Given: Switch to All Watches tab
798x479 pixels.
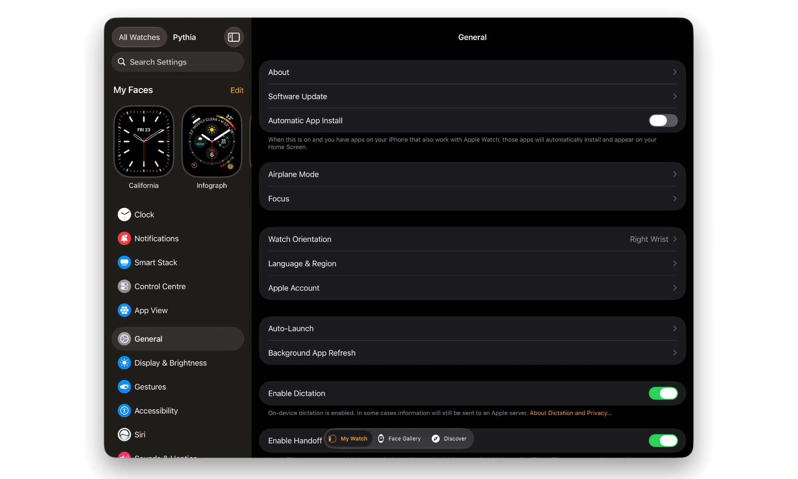Looking at the screenshot, I should (139, 37).
